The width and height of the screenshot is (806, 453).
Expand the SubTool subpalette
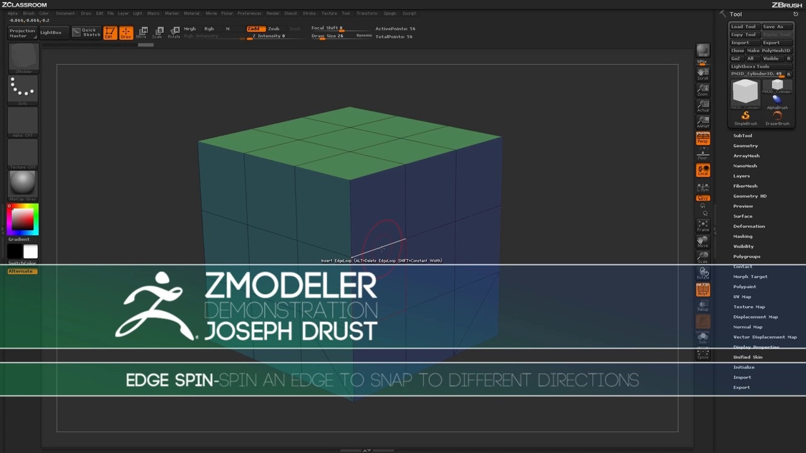point(742,136)
